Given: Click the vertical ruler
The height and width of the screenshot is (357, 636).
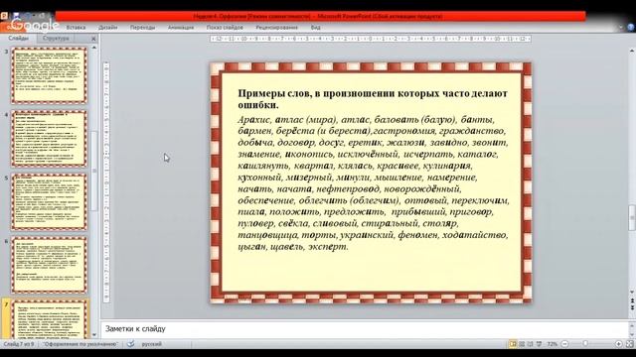Looking at the screenshot, I should pyautogui.click(x=106, y=182).
